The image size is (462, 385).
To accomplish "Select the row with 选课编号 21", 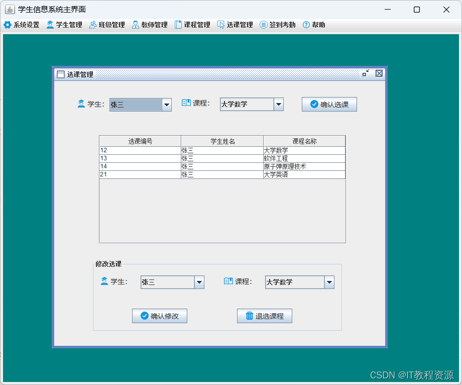I will point(222,174).
